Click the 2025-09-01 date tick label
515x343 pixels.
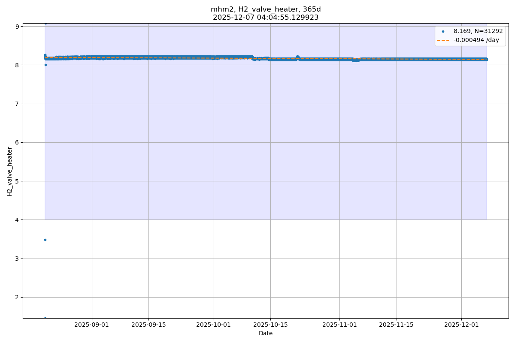click(92, 325)
